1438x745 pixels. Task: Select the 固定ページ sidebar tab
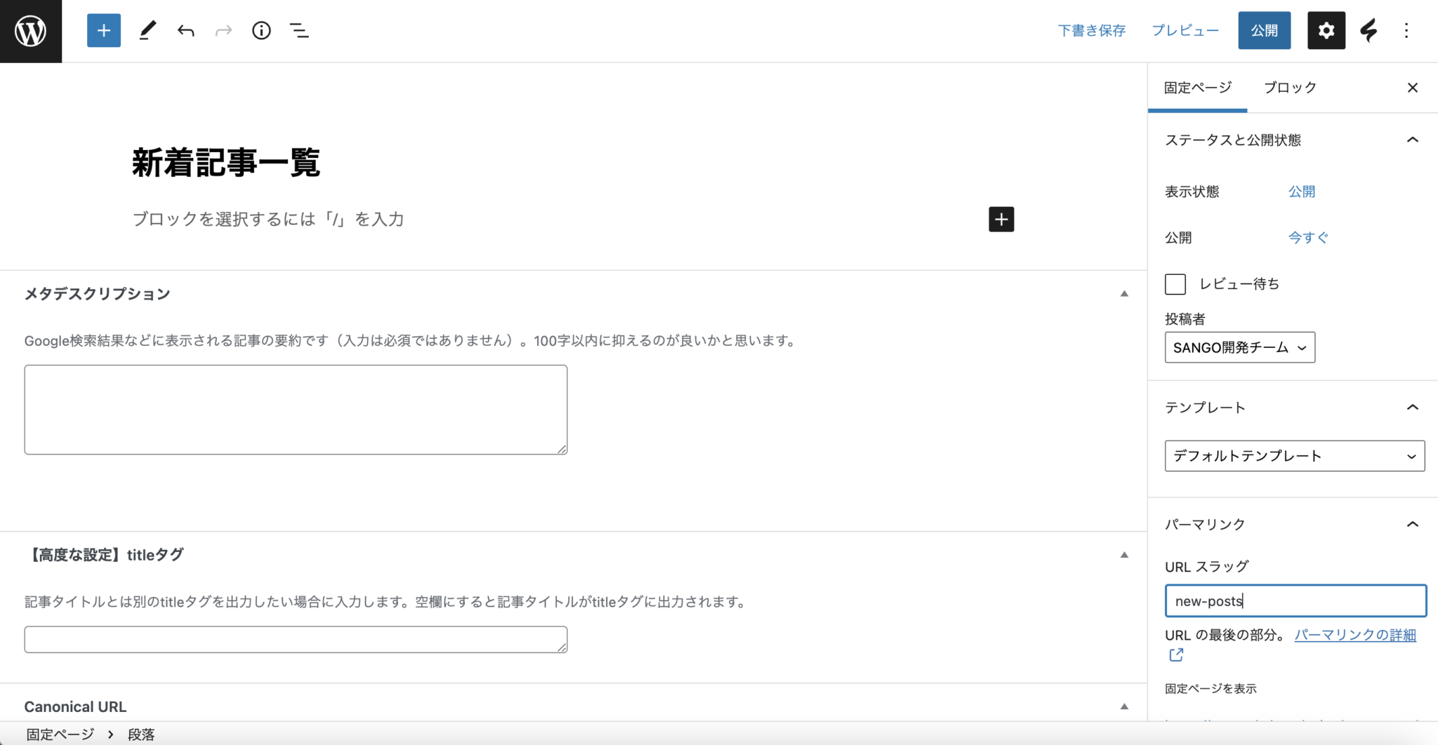(1198, 88)
